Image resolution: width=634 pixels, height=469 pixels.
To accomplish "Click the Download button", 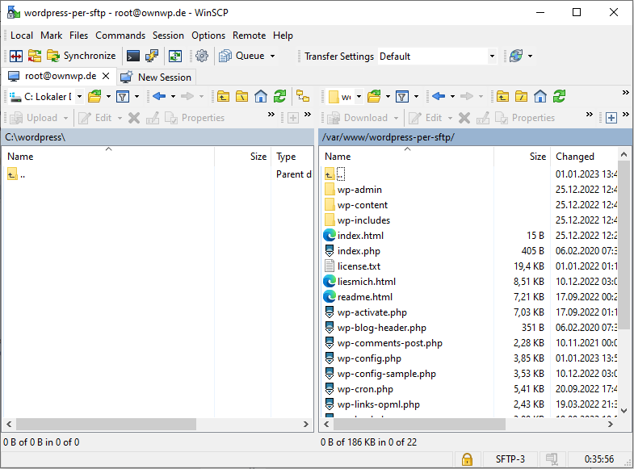I will click(358, 118).
